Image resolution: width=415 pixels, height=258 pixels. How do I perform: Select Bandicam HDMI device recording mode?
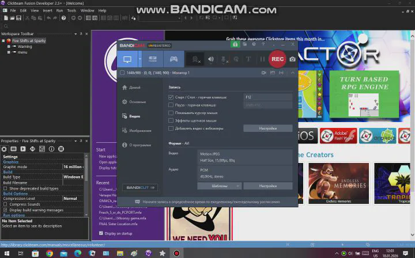(153, 59)
